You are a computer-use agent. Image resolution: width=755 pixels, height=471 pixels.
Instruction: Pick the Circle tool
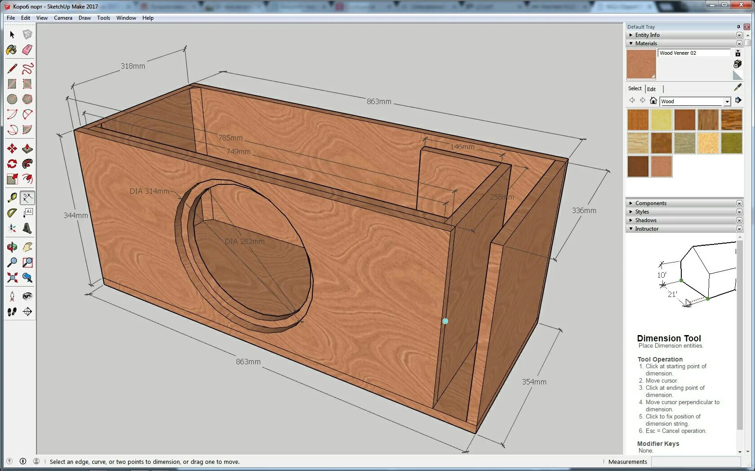coord(12,99)
